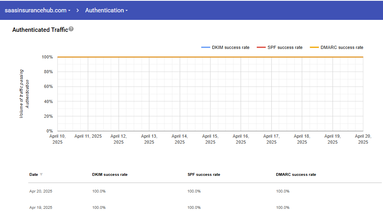Viewport: 383px width, 216px height.
Task: Select DMARC success rate legend label
Action: [x=342, y=47]
